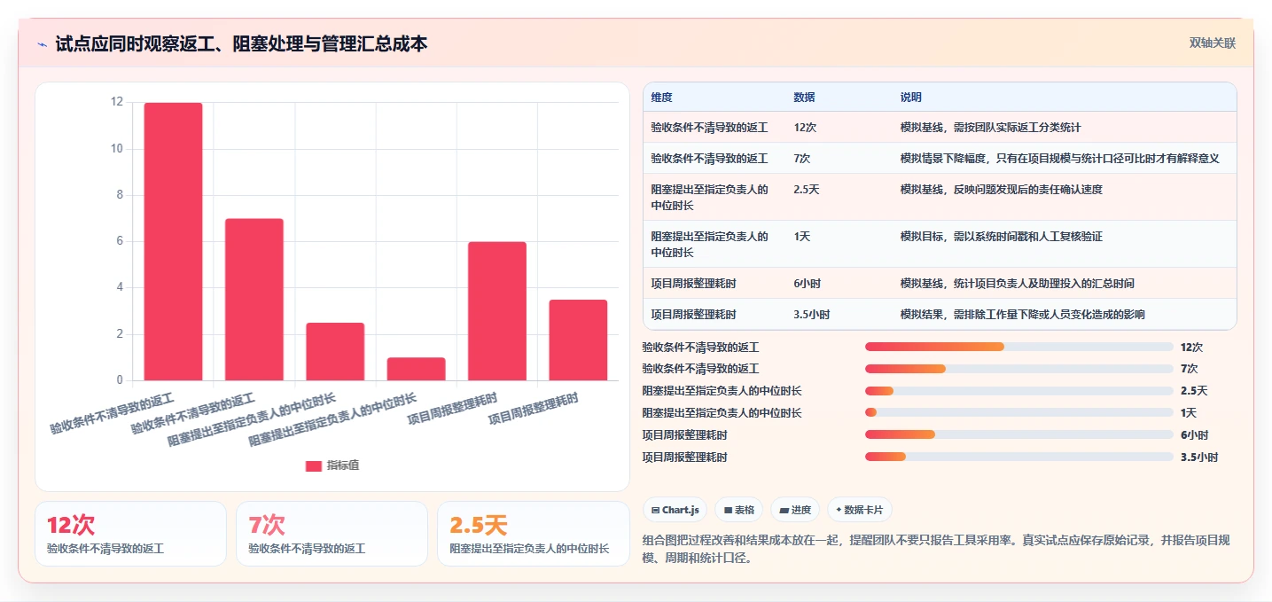1272x602 pixels.
Task: Toggle the 指标值 legend label in chart
Action: point(343,466)
